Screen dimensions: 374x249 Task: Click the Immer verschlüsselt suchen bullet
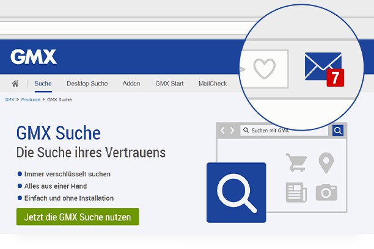click(x=64, y=174)
